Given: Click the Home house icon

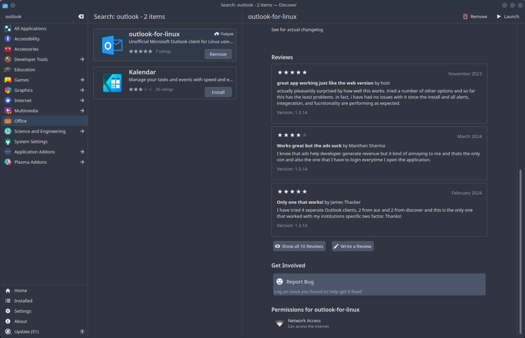Looking at the screenshot, I should [x=8, y=291].
